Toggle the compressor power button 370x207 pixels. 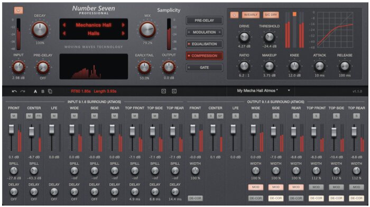coord(234,15)
